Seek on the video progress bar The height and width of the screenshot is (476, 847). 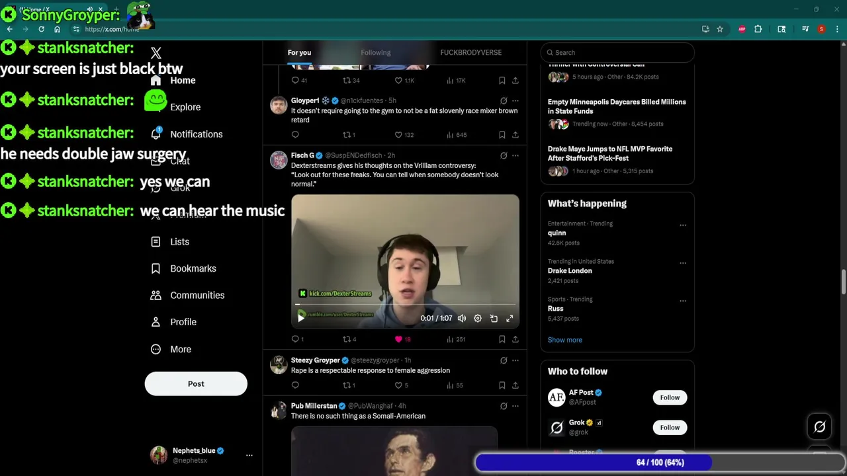(x=405, y=305)
